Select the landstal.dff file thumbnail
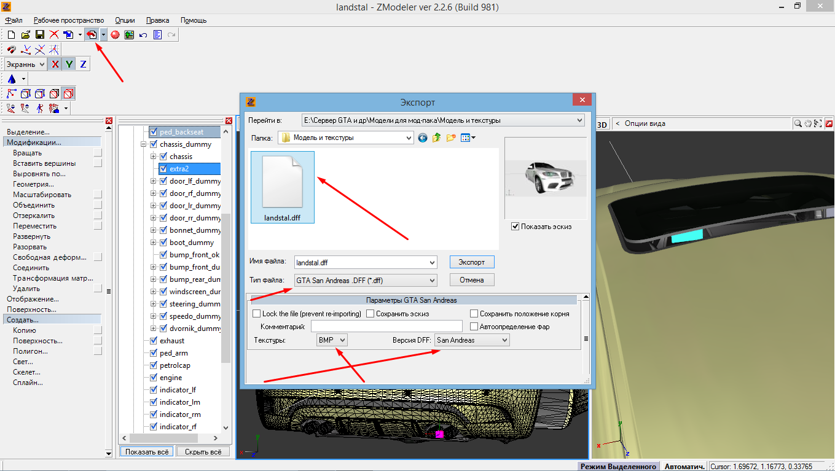Image resolution: width=835 pixels, height=471 pixels. tap(283, 187)
